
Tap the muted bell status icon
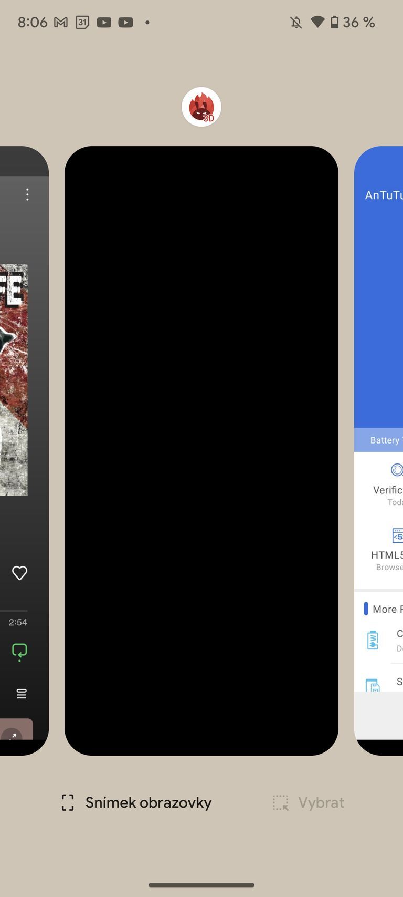(x=296, y=22)
